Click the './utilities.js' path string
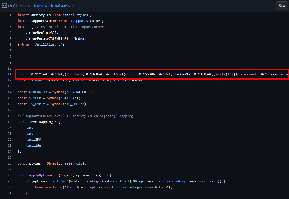Image resolution: width=289 pixels, height=199 pixels. 47,45
